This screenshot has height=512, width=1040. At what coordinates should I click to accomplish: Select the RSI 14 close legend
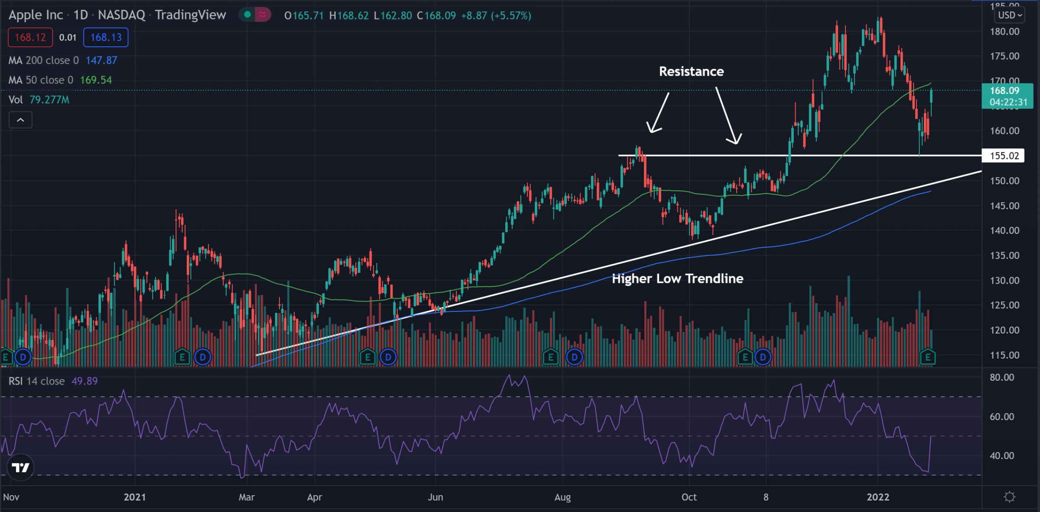pyautogui.click(x=37, y=381)
